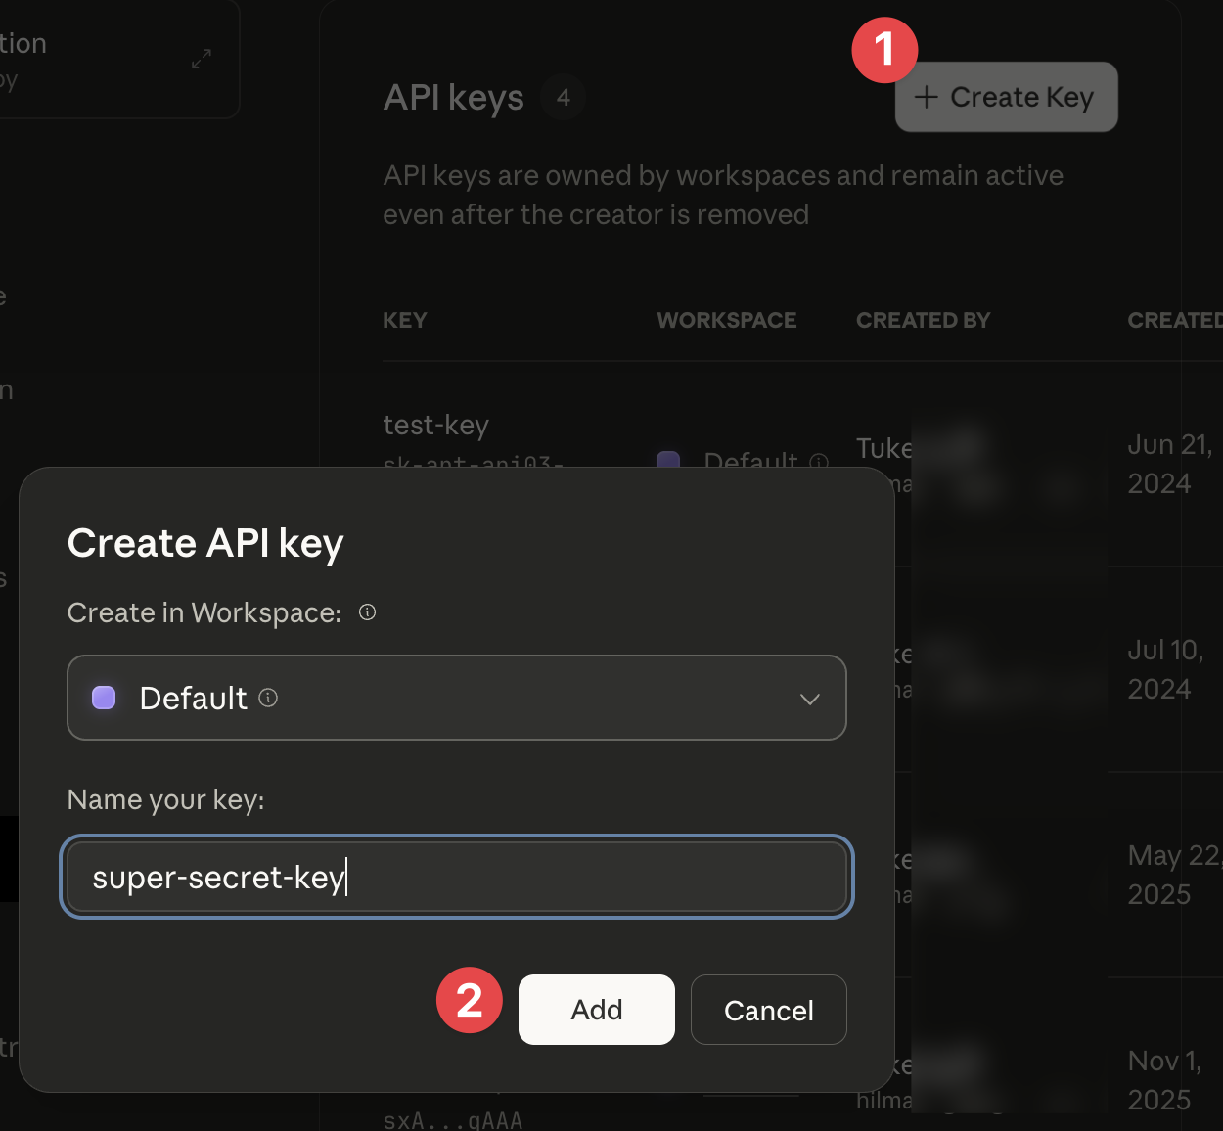Click the API keys ownership description text
Screen dimensions: 1223x1131
723,195
